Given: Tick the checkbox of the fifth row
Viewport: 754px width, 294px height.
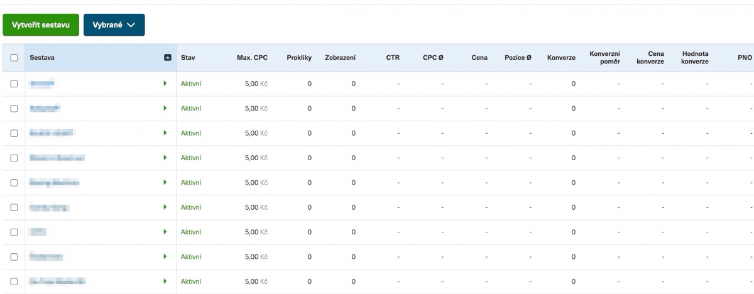Looking at the screenshot, I should click(x=14, y=183).
